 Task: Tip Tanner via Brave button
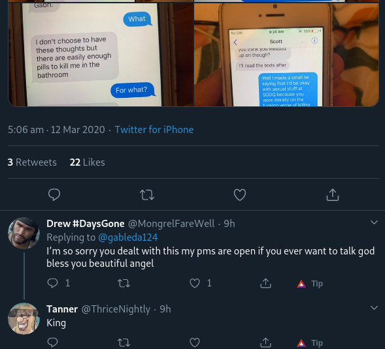coord(310,343)
